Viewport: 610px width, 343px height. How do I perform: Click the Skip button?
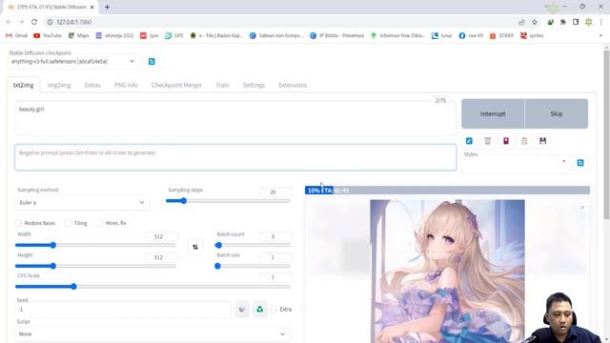tap(557, 113)
